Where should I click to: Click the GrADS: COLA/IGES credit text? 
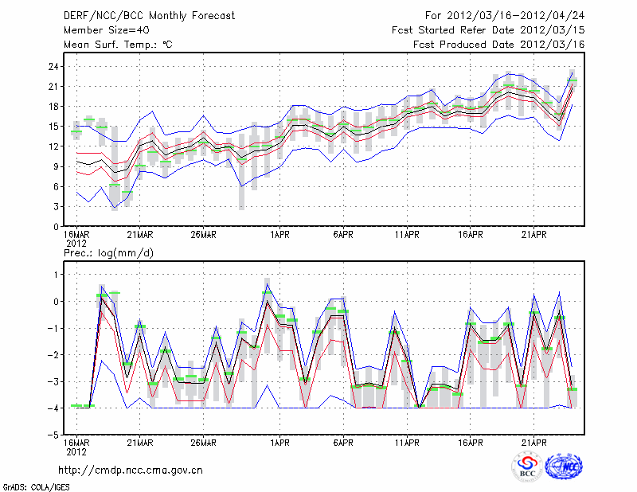coord(35,486)
